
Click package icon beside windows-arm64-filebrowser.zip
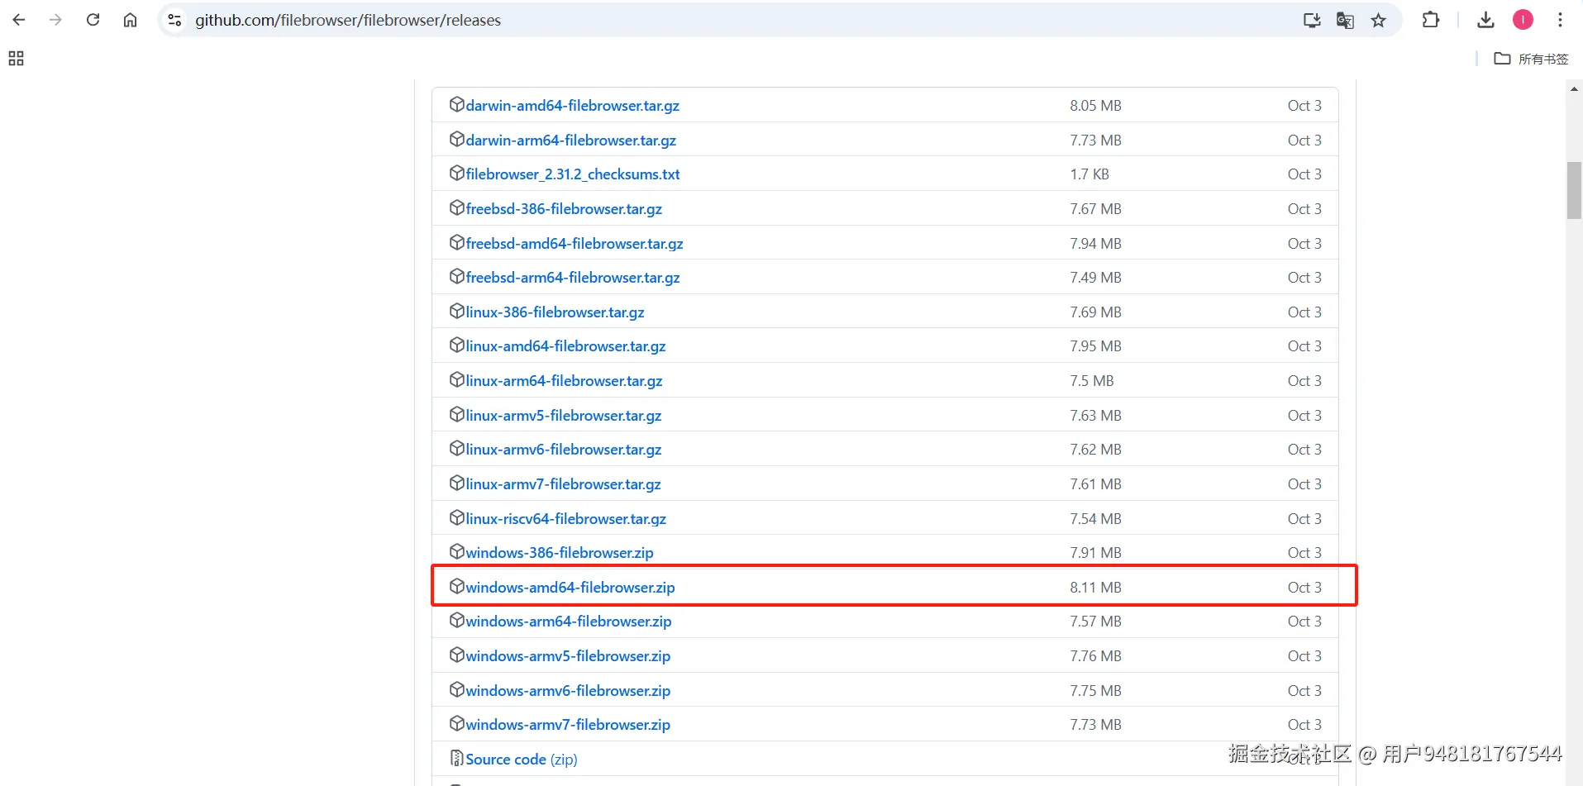456,620
